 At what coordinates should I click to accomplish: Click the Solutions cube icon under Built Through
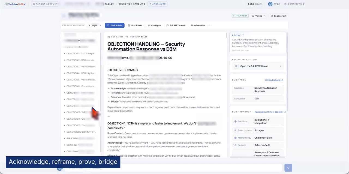point(236,122)
